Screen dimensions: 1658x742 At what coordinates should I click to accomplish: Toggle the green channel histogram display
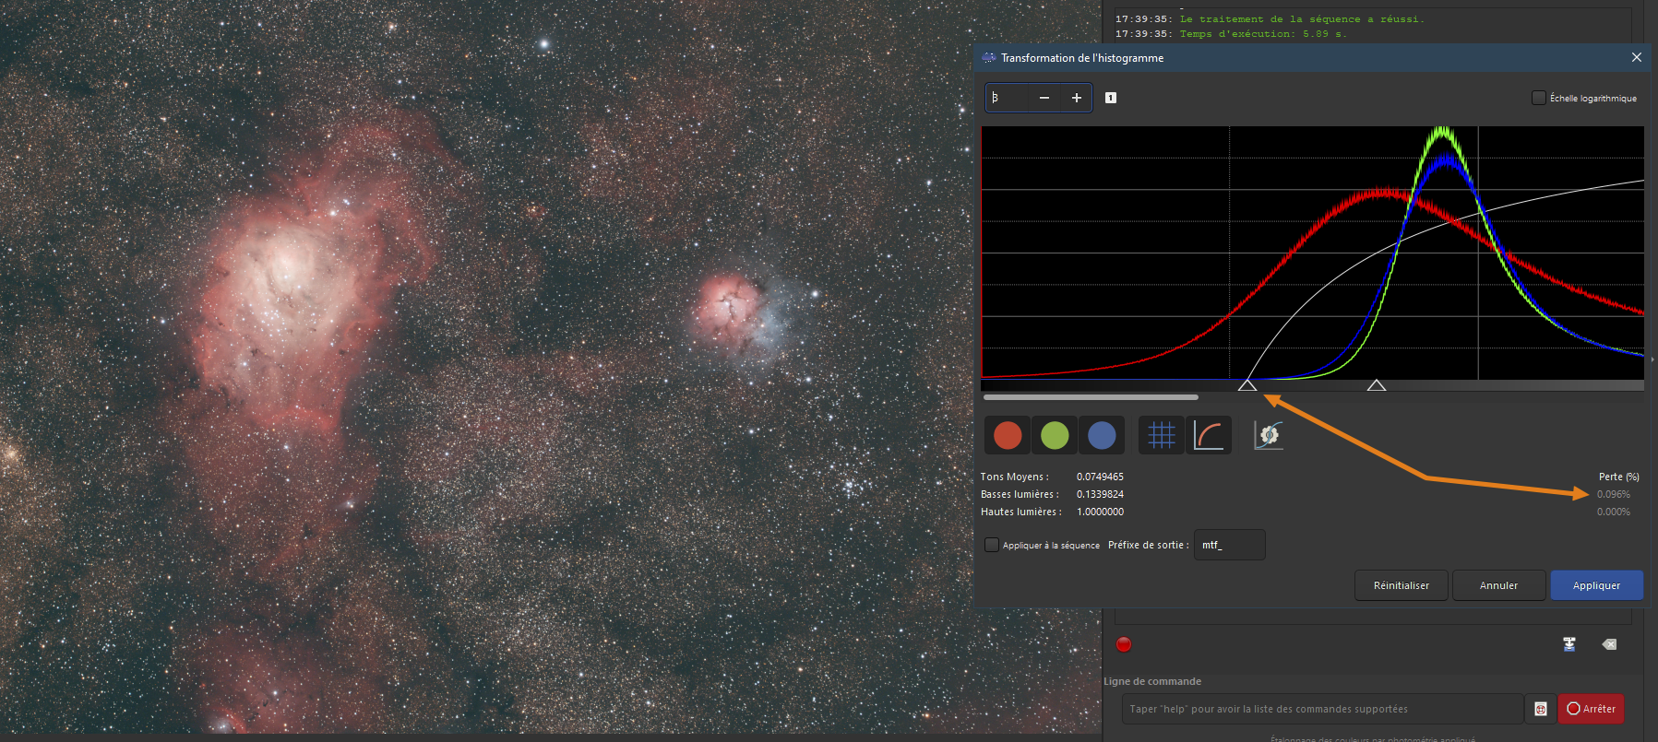point(1055,435)
